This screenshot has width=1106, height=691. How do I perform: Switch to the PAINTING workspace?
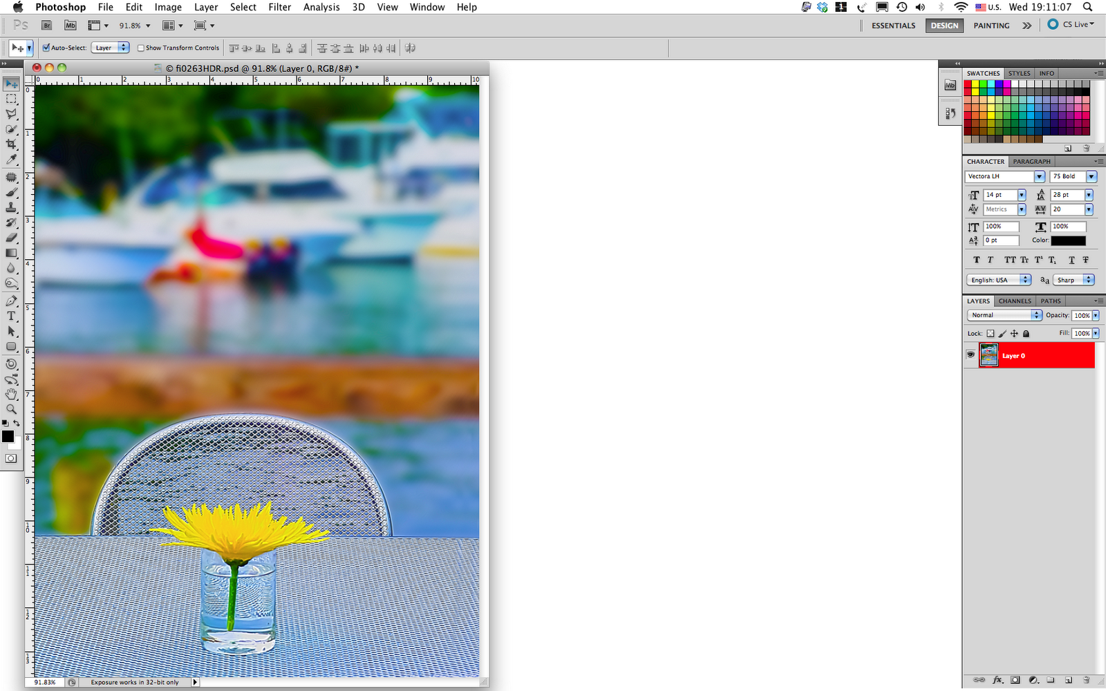tap(991, 26)
